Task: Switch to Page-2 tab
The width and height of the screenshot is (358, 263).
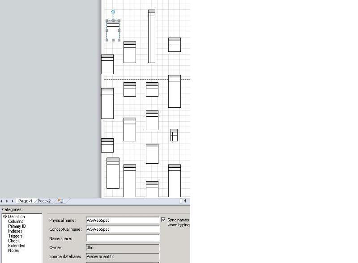Action: click(x=44, y=201)
